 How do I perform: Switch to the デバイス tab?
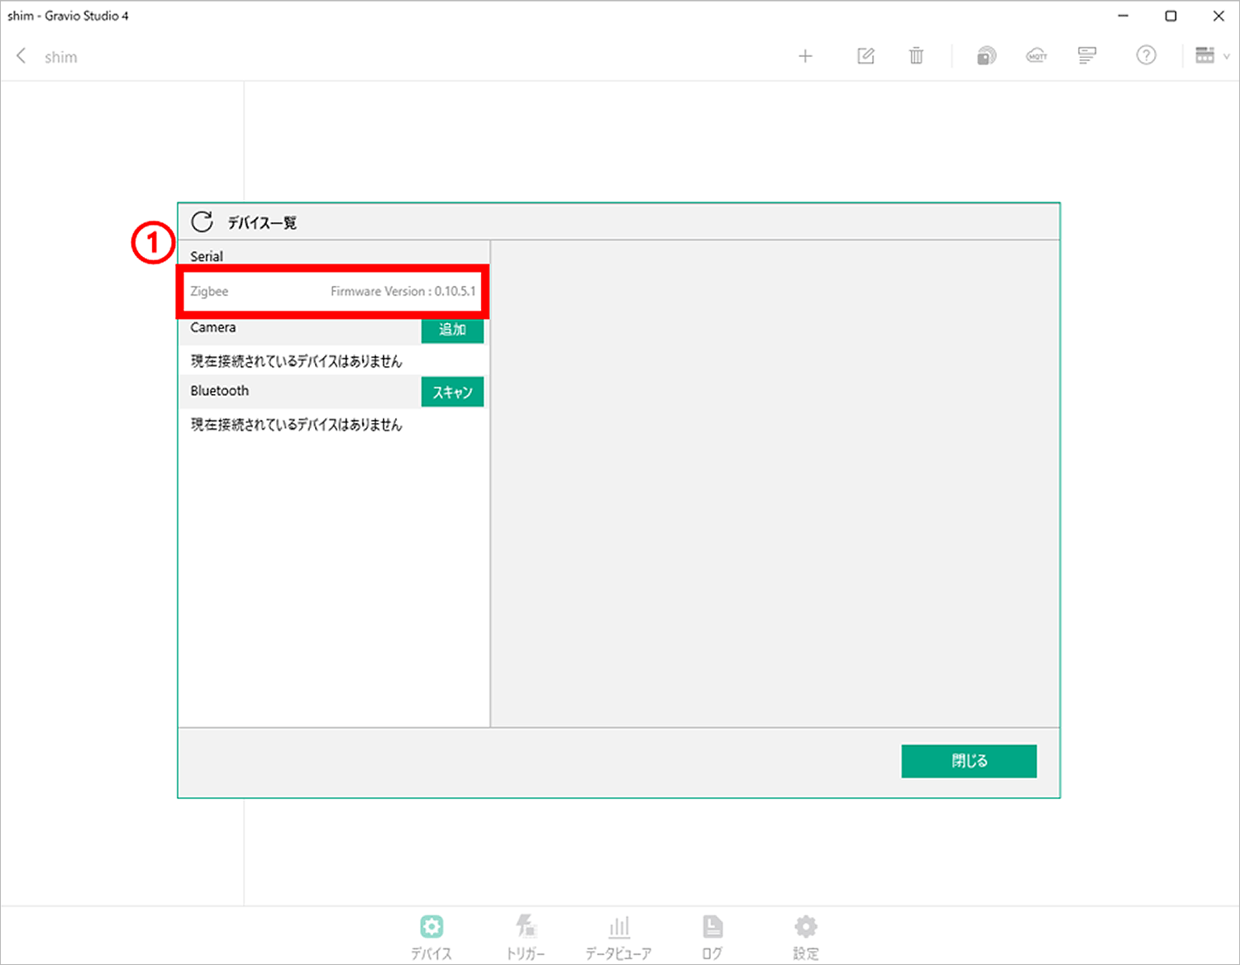pyautogui.click(x=432, y=937)
